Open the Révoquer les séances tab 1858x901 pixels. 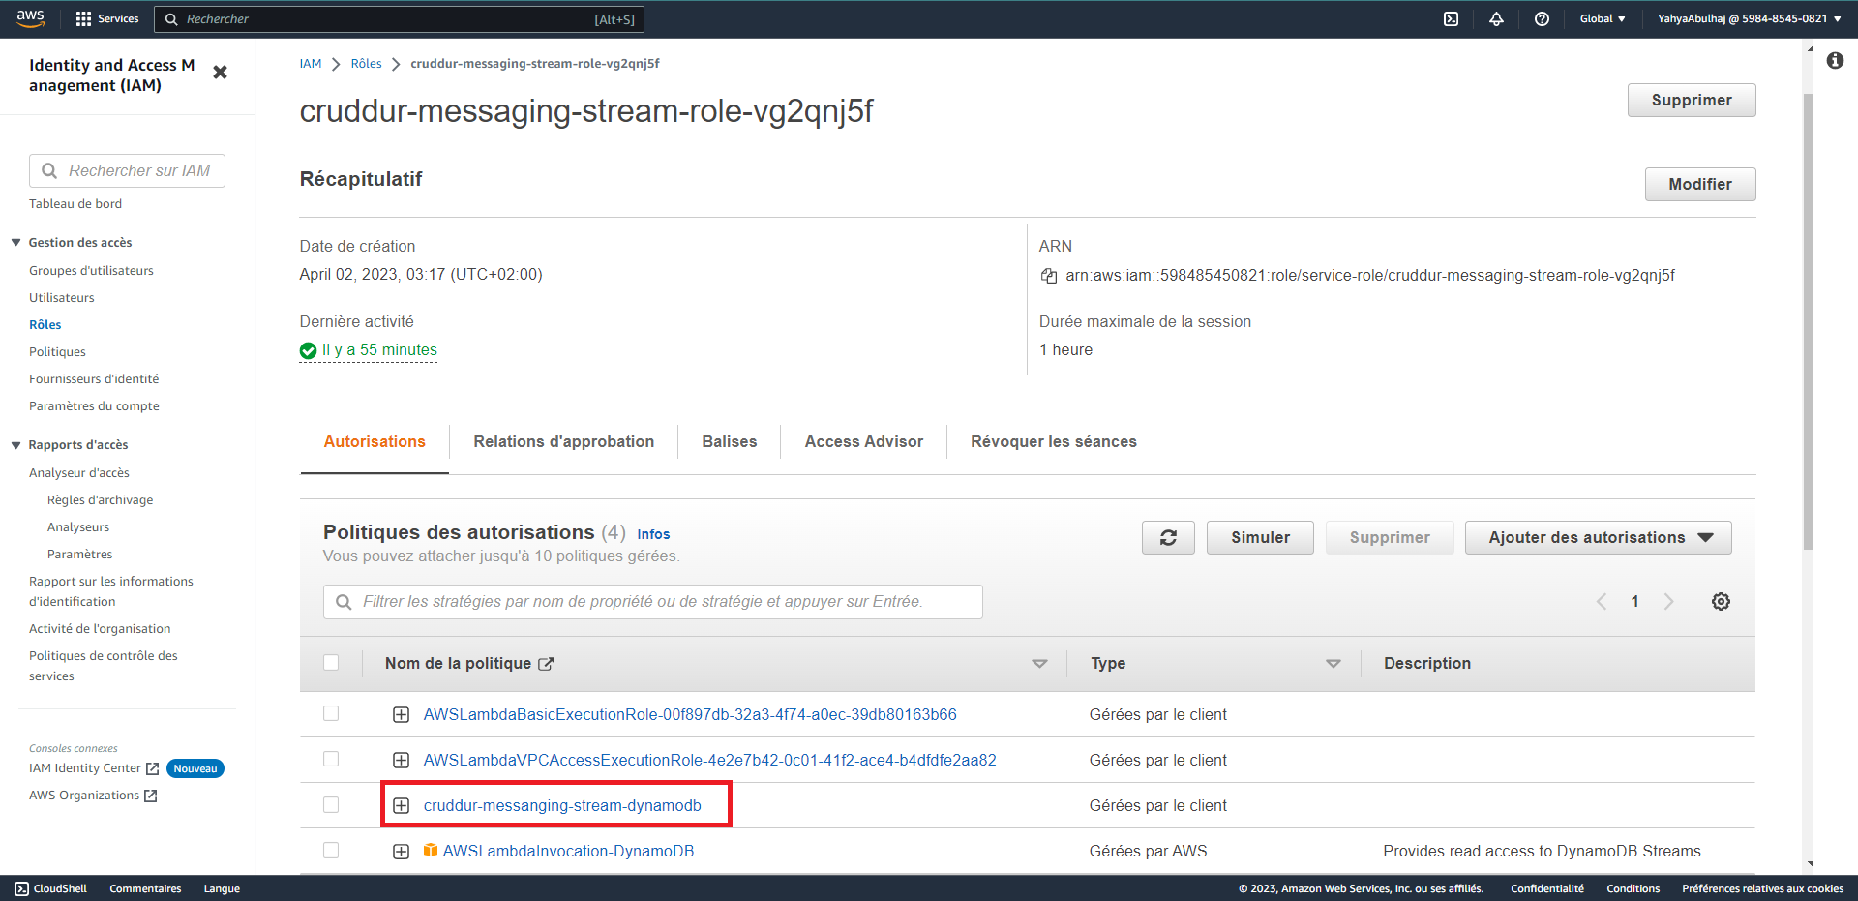pyautogui.click(x=1054, y=442)
